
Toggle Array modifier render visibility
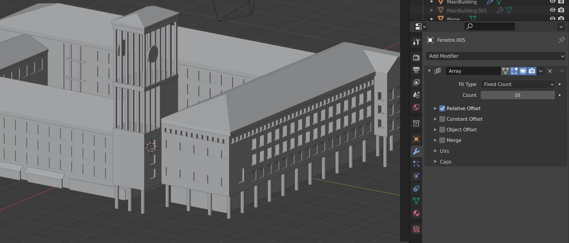(x=532, y=71)
